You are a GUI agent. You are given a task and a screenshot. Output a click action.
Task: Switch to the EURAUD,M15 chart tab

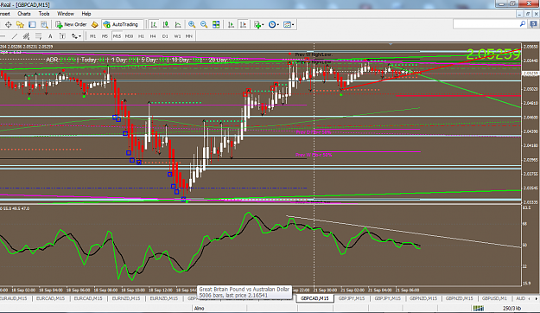click(14, 298)
